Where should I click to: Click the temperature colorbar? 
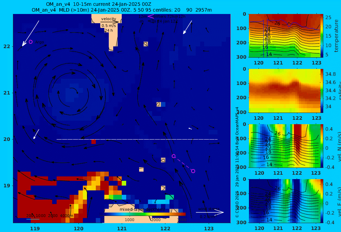(x=322, y=36)
